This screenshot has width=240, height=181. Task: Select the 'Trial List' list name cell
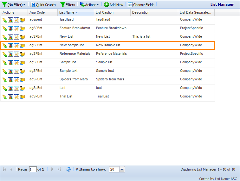(66, 97)
